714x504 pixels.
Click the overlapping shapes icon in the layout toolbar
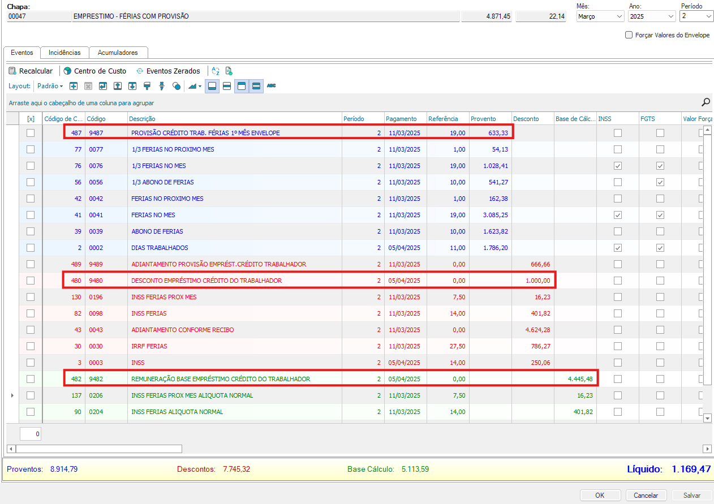point(177,86)
